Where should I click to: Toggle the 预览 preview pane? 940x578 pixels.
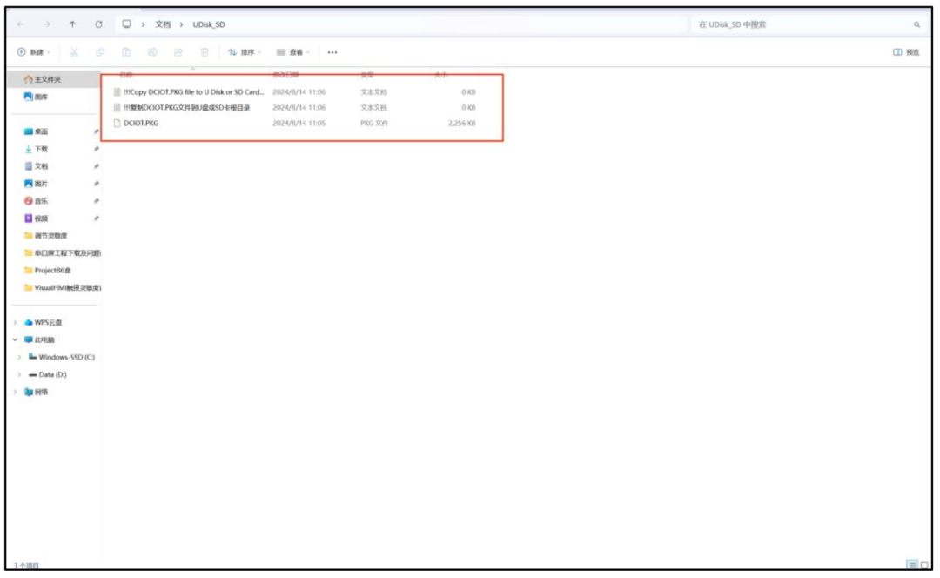[x=906, y=52]
